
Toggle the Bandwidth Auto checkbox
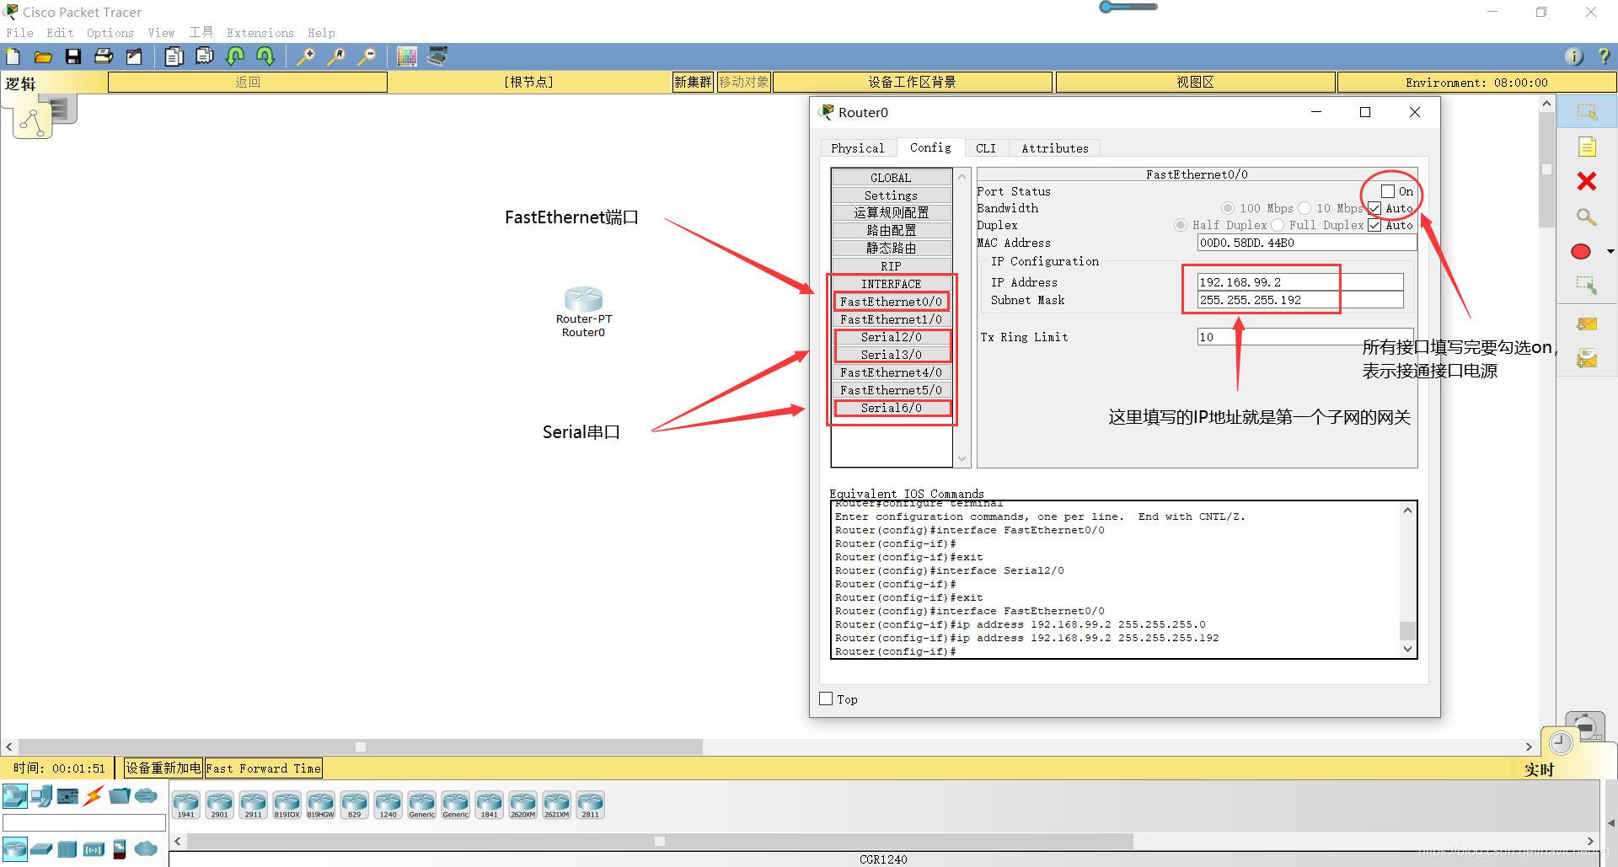(x=1374, y=208)
